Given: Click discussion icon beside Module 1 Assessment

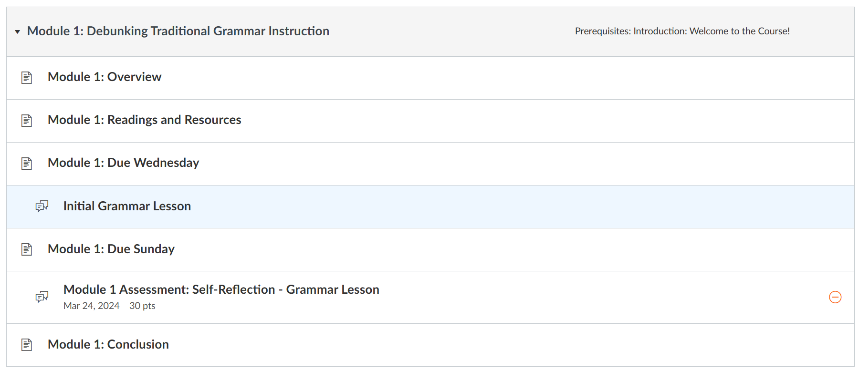Looking at the screenshot, I should [42, 297].
